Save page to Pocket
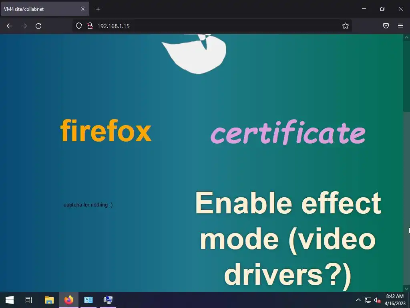The width and height of the screenshot is (410, 308). [386, 26]
